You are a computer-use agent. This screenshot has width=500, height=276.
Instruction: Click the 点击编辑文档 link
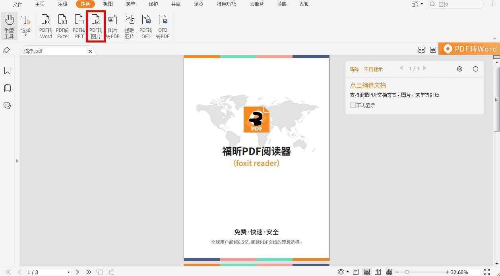(x=368, y=85)
